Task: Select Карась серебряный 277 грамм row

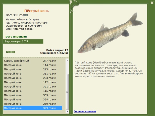Action: tap(33, 61)
